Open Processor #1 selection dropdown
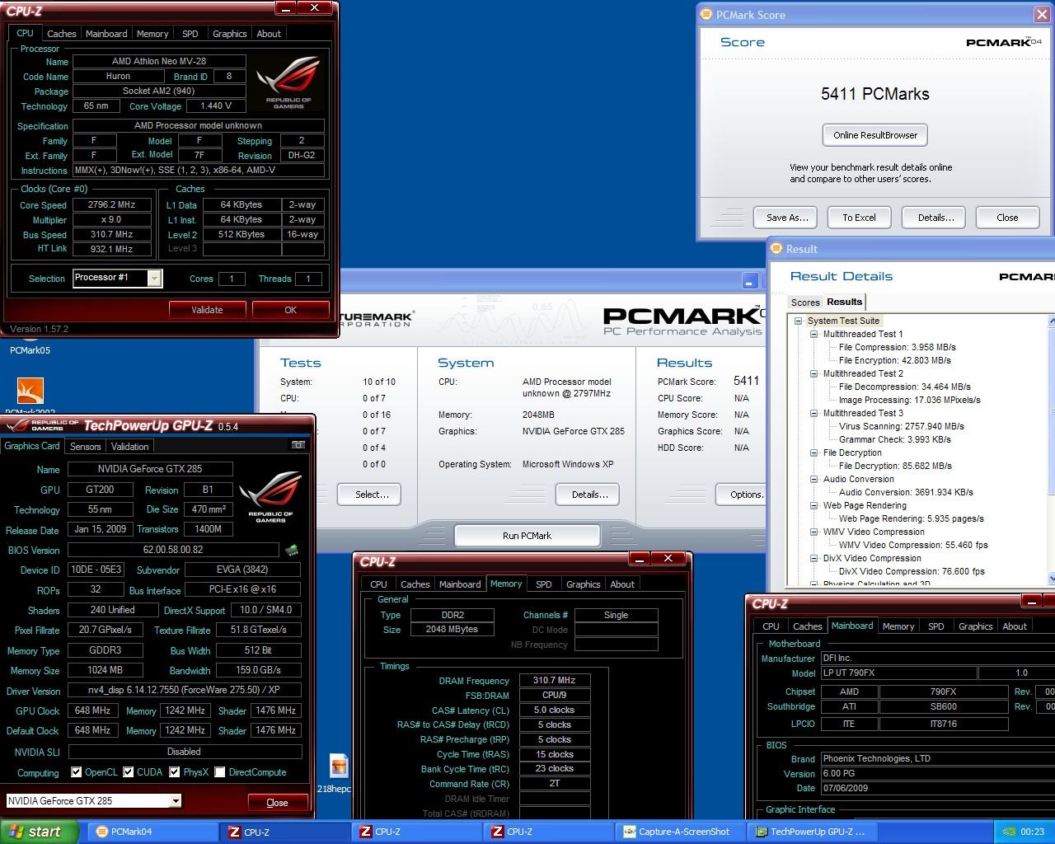 [154, 279]
